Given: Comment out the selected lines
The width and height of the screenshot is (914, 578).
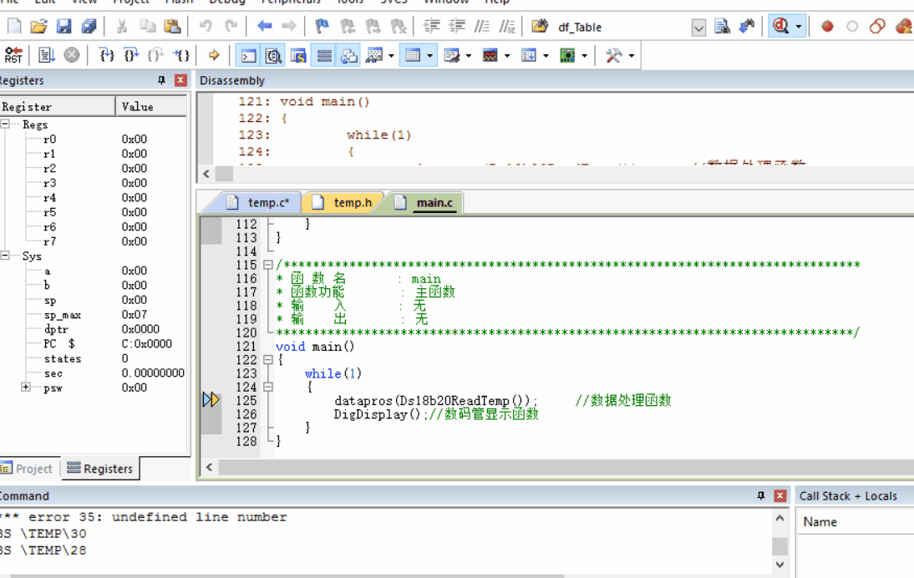Looking at the screenshot, I should (482, 26).
